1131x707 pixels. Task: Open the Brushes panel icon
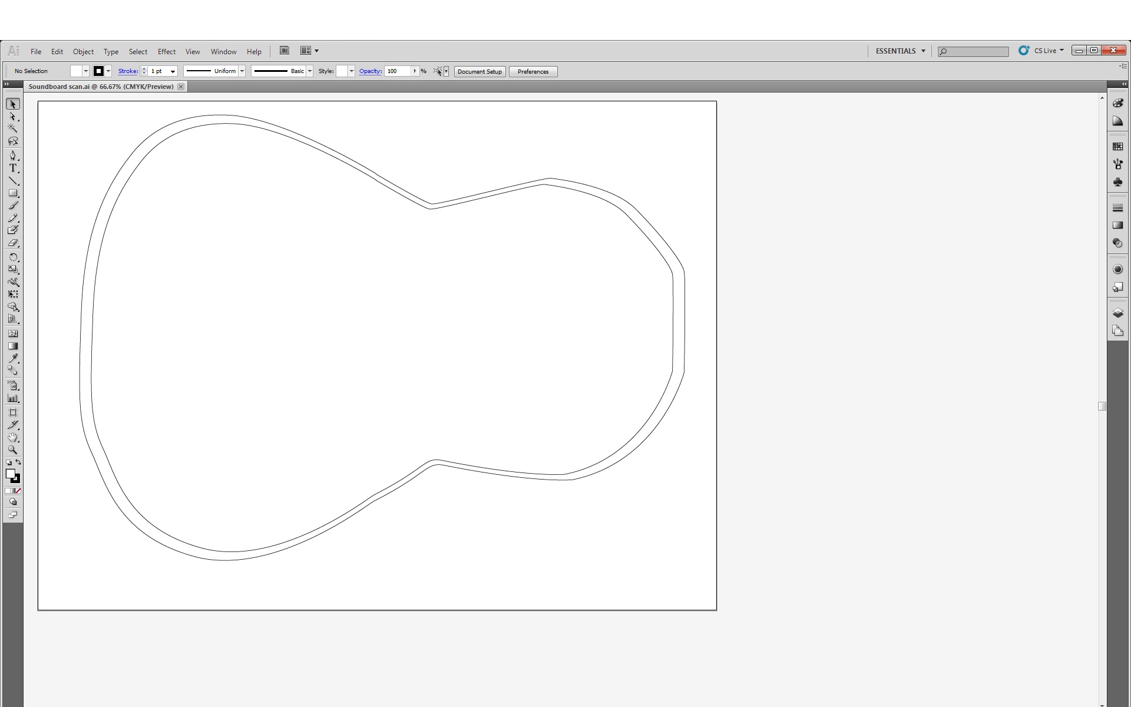point(1117,164)
